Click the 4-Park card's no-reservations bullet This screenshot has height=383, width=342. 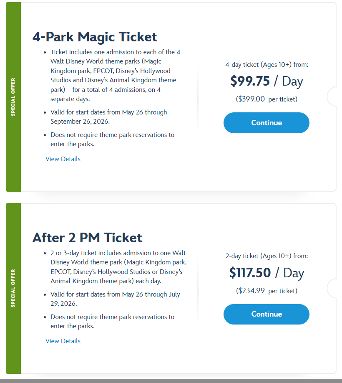(112, 140)
